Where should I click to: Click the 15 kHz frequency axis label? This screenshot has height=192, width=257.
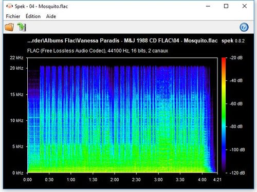[16, 94]
